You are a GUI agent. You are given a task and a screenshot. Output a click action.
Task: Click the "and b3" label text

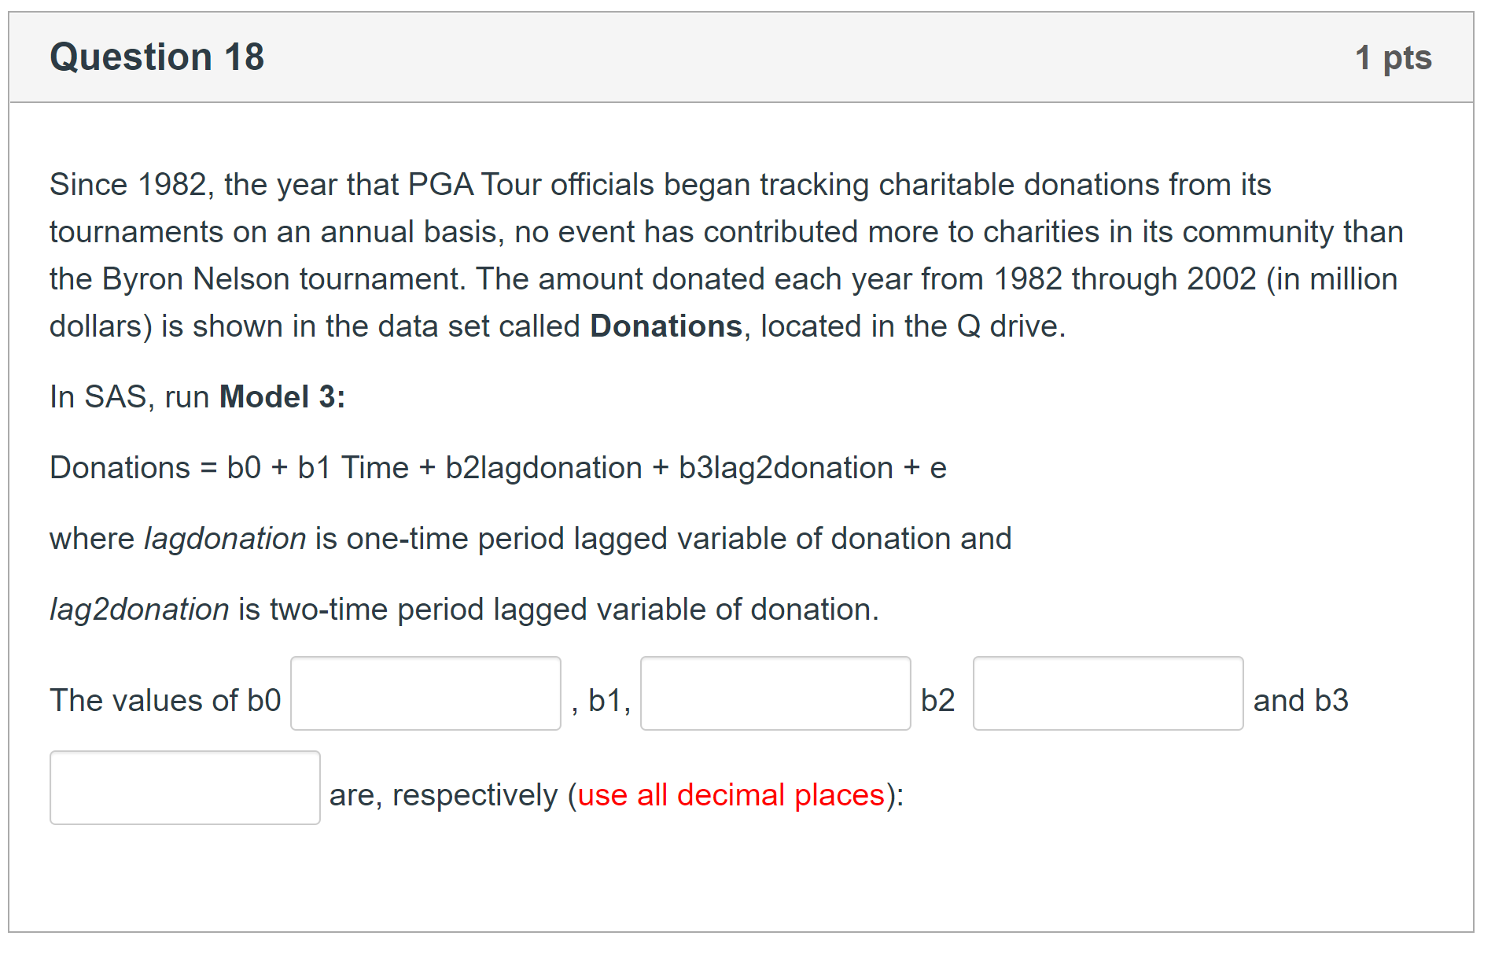(x=1300, y=700)
